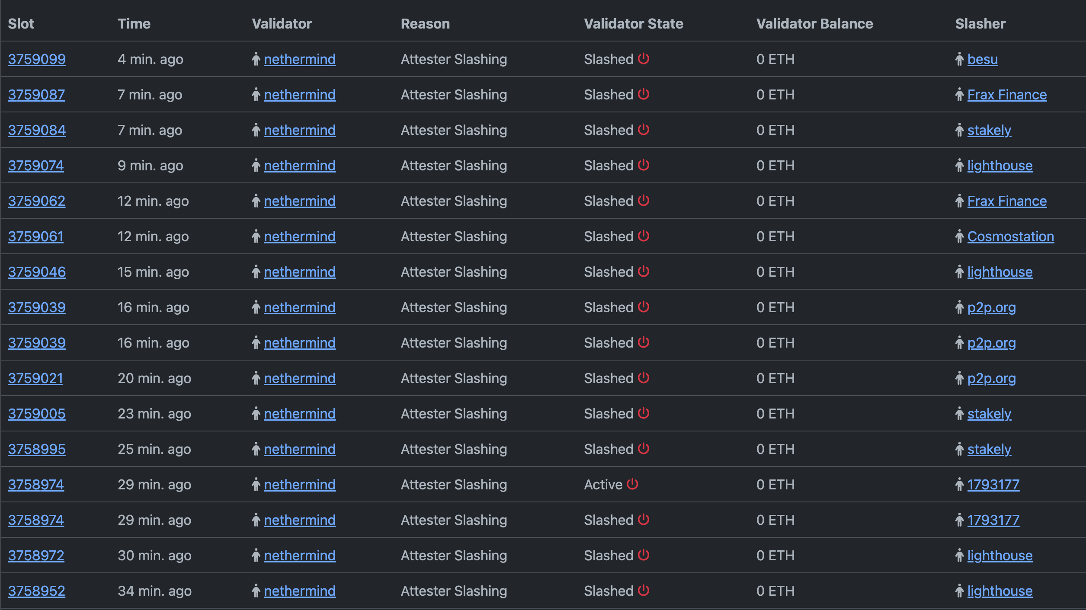The image size is (1086, 610).
Task: Open the stakely slasher link in slot 3759005 row
Action: click(989, 413)
